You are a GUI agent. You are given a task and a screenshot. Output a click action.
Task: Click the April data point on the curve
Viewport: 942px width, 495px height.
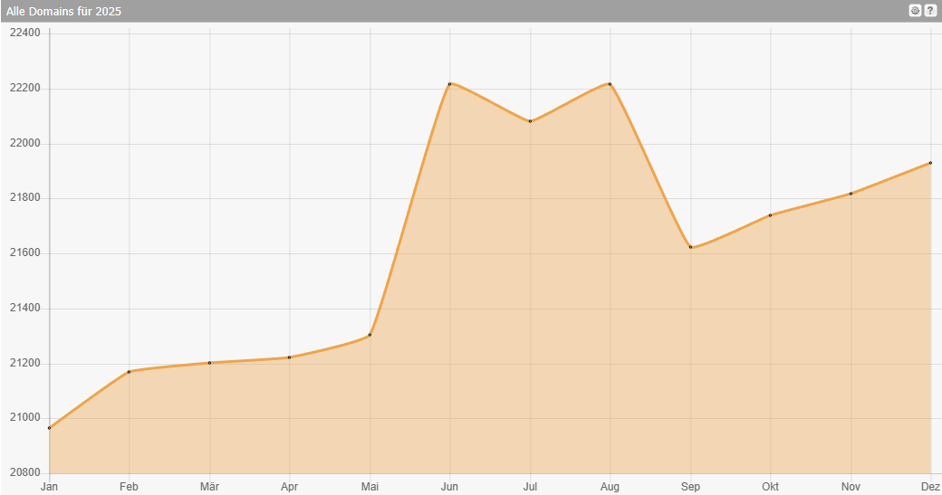point(290,357)
